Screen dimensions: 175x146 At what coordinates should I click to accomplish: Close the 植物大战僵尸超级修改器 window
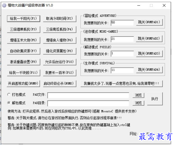tap(164, 5)
